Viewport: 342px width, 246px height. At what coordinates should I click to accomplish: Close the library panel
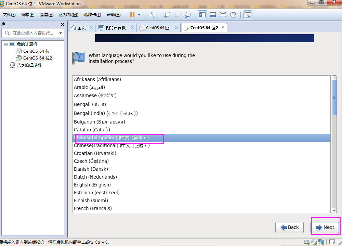pos(62,24)
